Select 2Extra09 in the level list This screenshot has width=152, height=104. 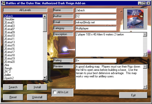(23, 32)
